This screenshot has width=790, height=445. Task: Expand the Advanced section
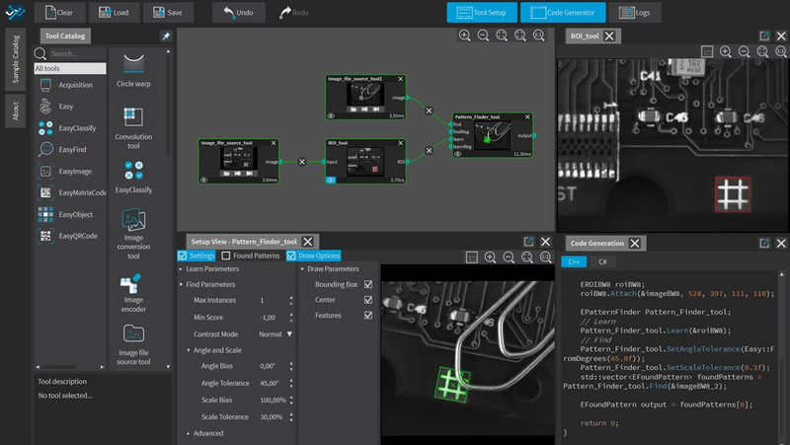(208, 433)
